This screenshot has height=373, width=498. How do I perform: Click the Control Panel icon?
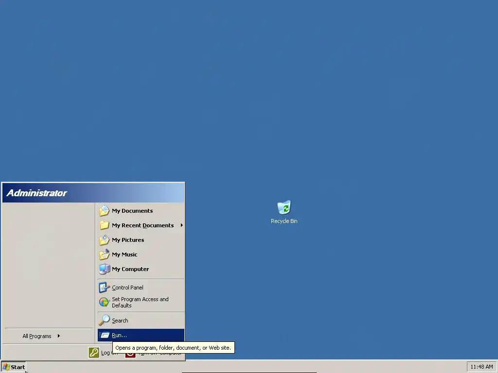coord(104,288)
